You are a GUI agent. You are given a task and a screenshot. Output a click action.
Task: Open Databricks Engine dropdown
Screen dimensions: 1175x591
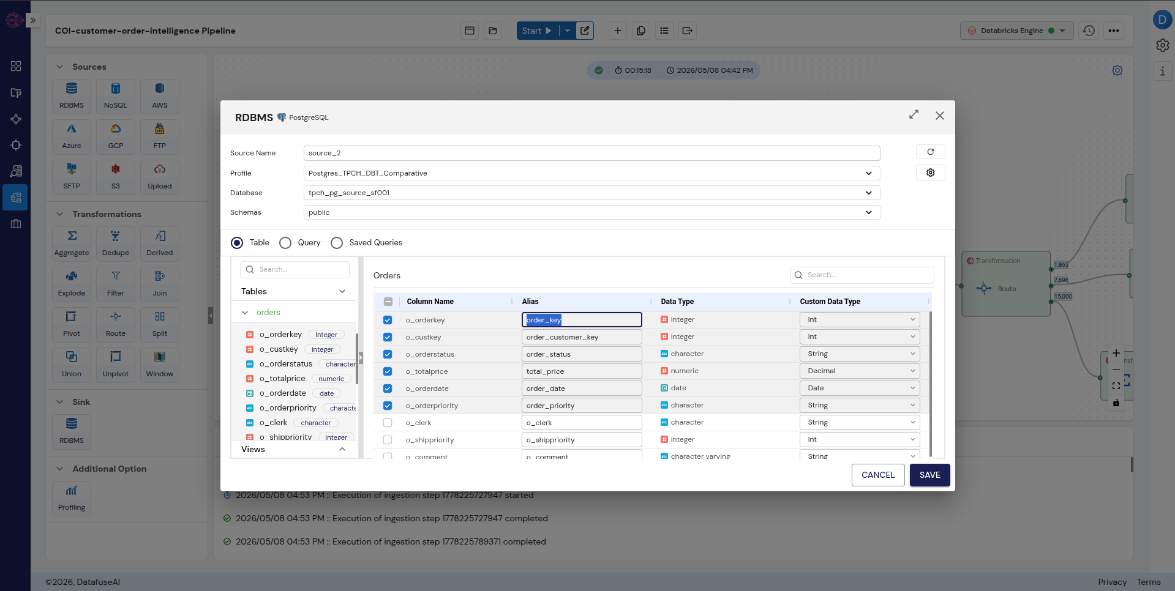point(1016,31)
